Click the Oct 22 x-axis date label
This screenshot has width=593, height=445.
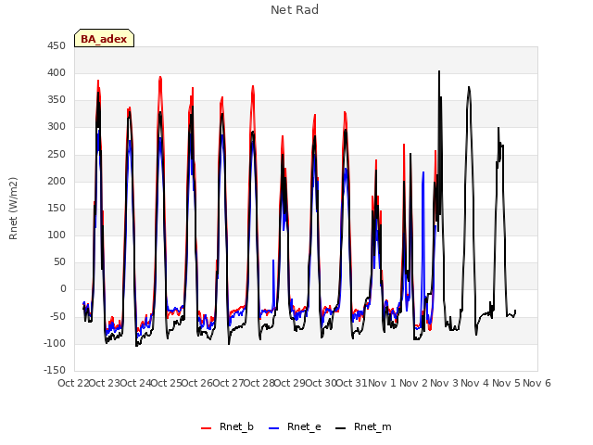(x=73, y=383)
